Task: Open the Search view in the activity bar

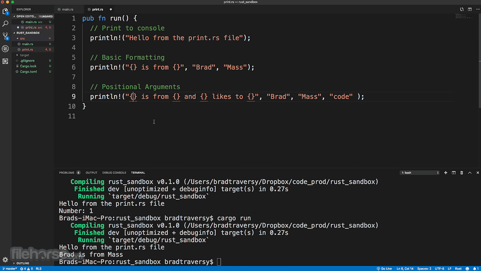Action: pyautogui.click(x=5, y=24)
